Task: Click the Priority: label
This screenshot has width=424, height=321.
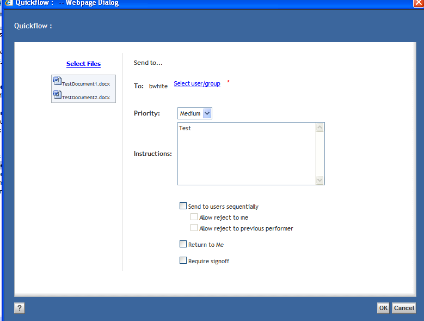Action: point(147,113)
